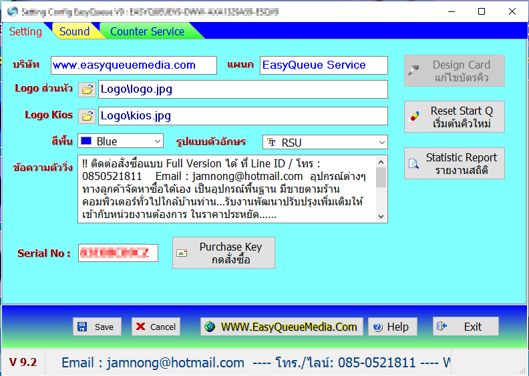This screenshot has width=529, height=376.
Task: Click the card icon on Purchase Key
Action: [182, 253]
